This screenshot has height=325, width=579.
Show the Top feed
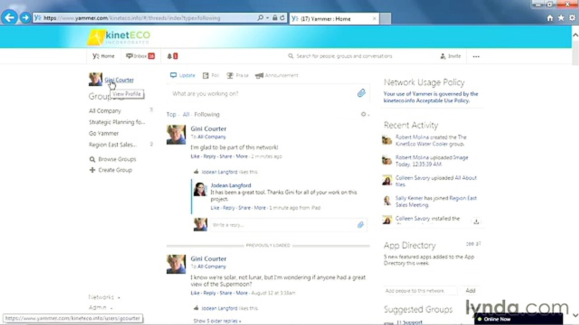pos(171,114)
